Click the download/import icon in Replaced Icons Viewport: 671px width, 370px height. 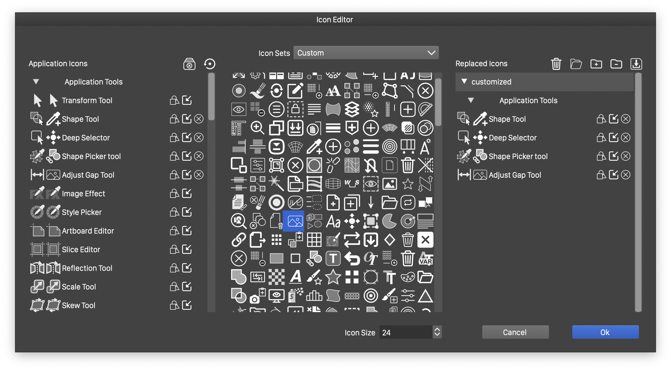point(636,64)
